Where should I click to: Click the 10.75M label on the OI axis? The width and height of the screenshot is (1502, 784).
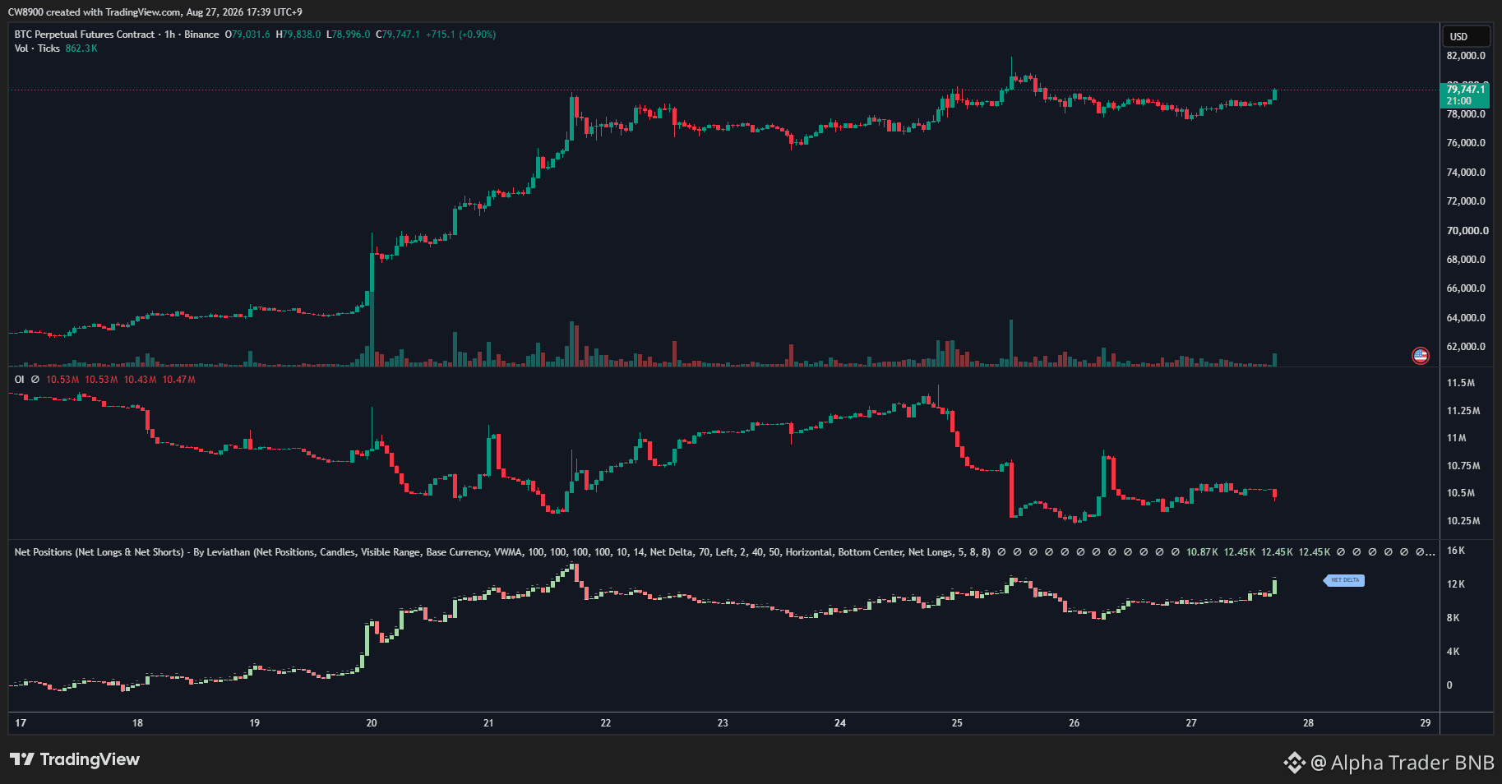pyautogui.click(x=1463, y=466)
